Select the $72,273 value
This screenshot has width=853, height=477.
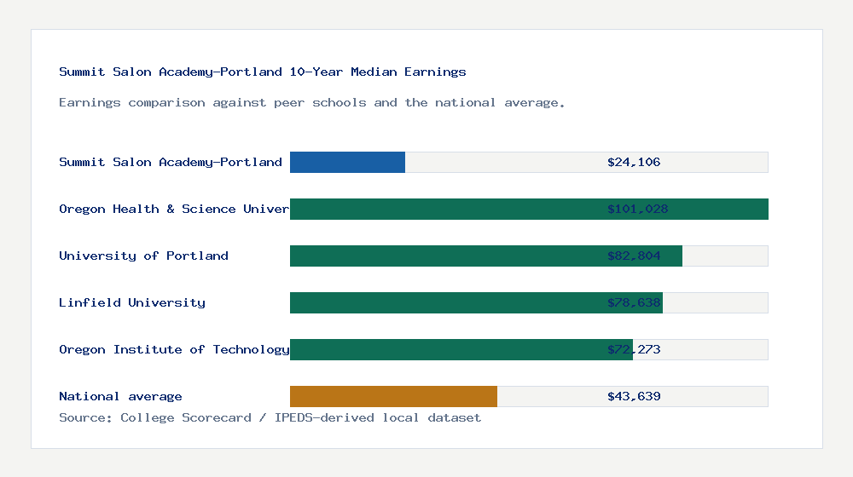pyautogui.click(x=634, y=349)
